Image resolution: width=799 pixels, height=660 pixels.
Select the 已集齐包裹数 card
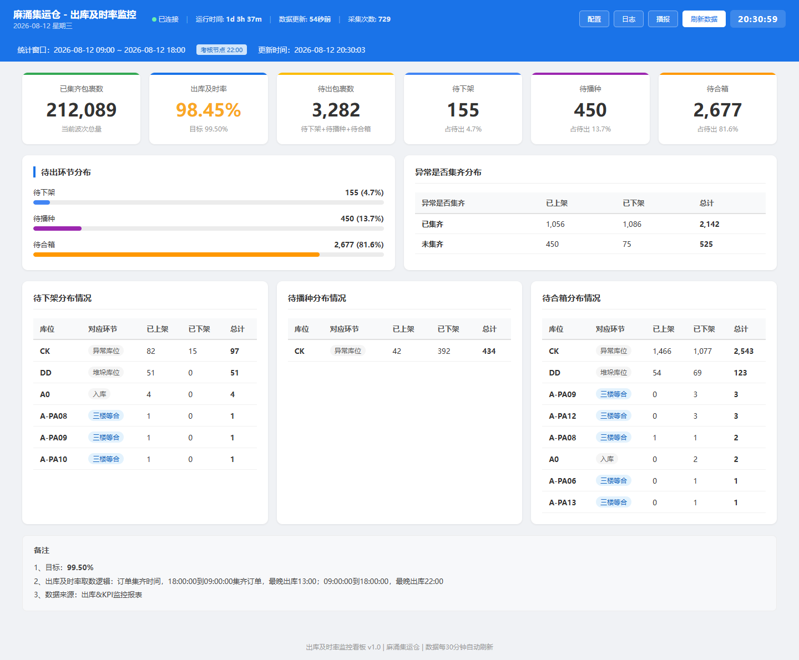click(x=82, y=109)
